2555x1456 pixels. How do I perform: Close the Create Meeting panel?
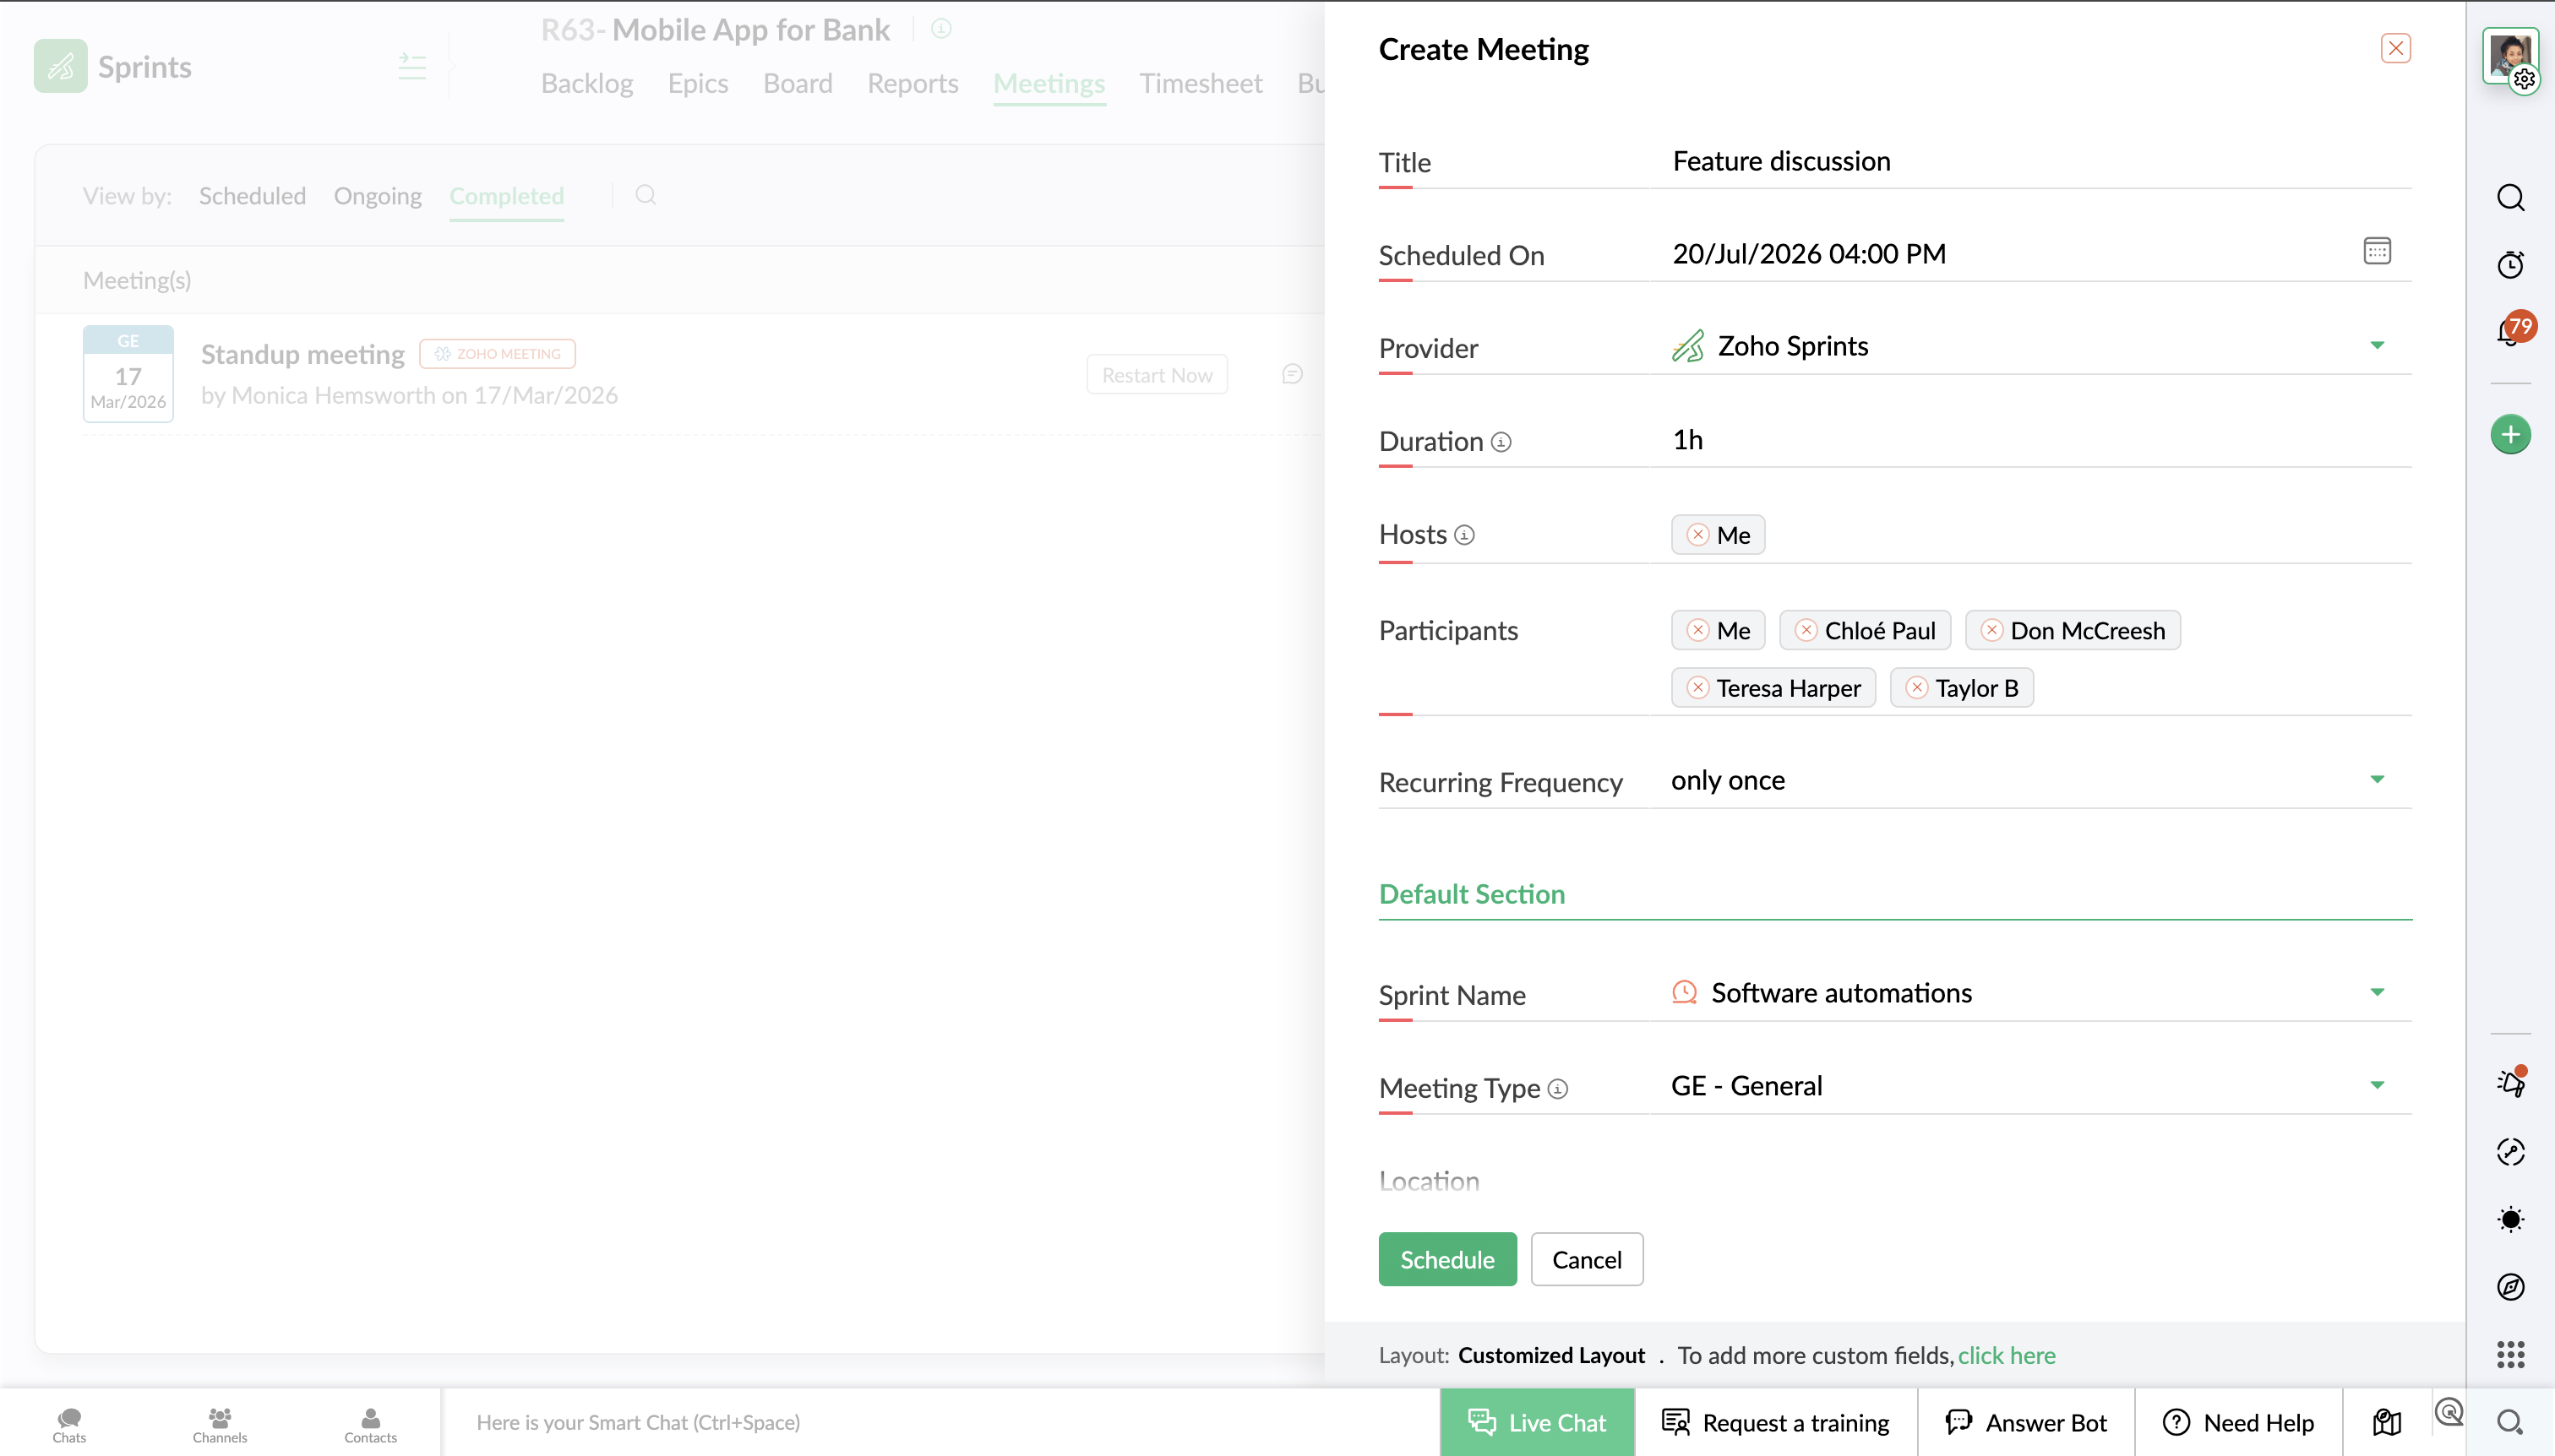(2395, 48)
